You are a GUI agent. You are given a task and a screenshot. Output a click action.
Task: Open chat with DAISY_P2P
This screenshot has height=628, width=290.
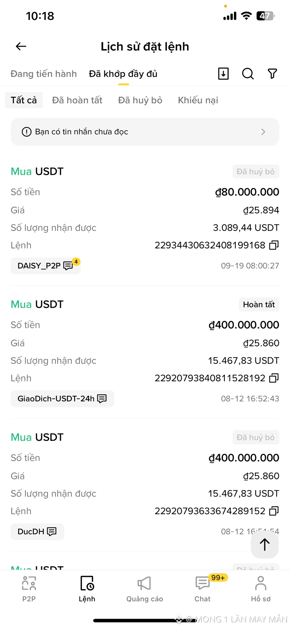point(46,266)
